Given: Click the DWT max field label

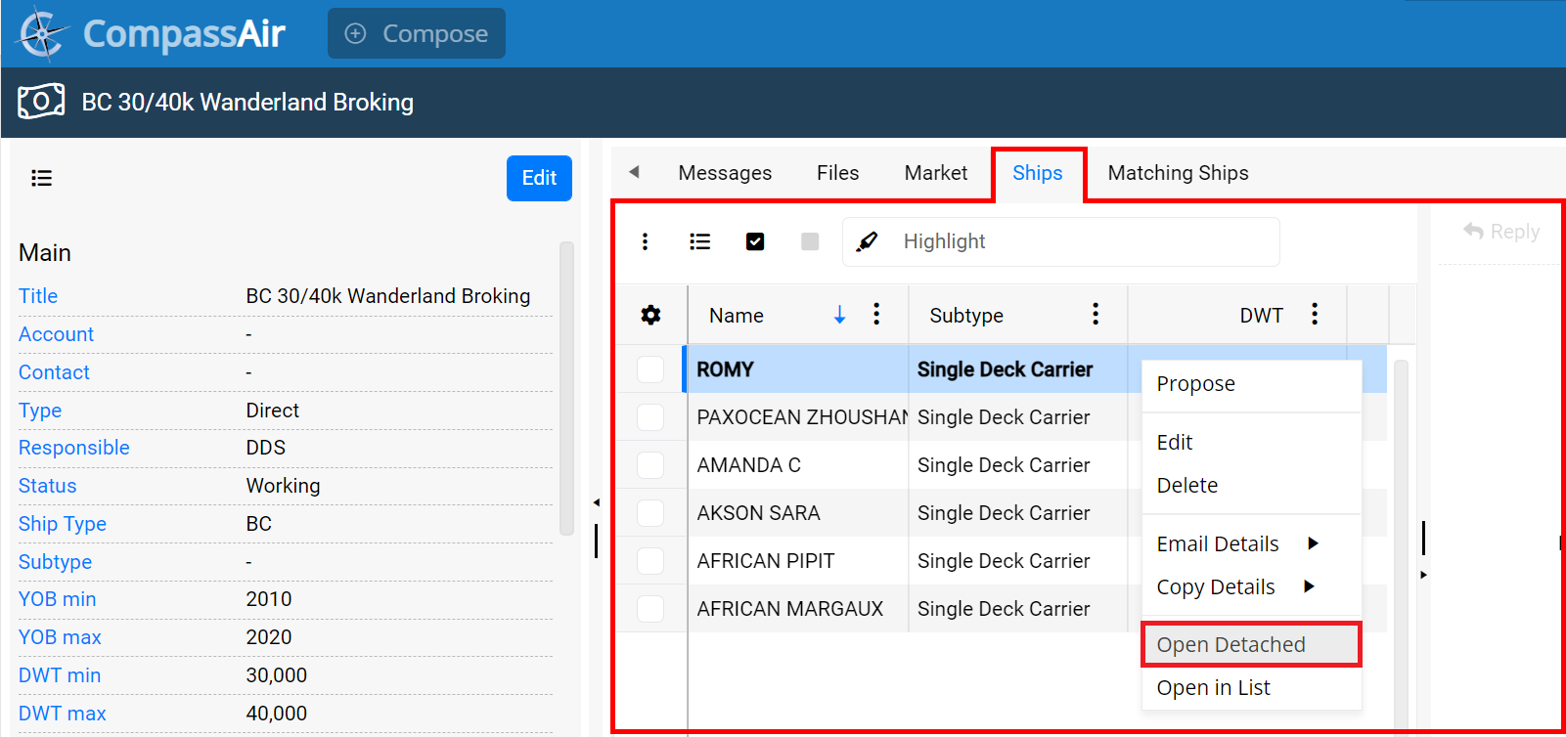Looking at the screenshot, I should 62,714.
